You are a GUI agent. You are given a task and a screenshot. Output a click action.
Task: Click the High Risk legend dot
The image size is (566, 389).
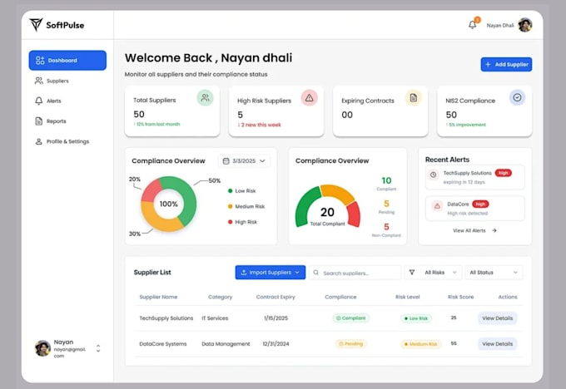click(230, 222)
